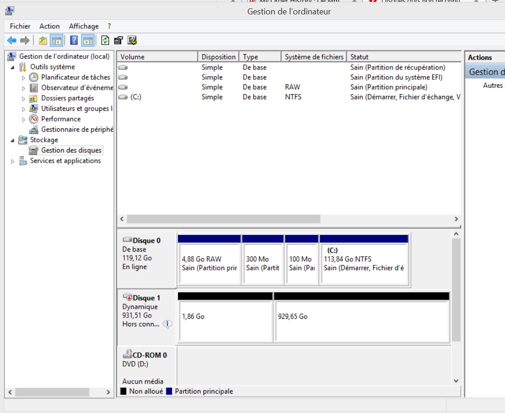Viewport: 505px width, 413px height.
Task: Click the 'NTFS' file system cell
Action: [293, 97]
